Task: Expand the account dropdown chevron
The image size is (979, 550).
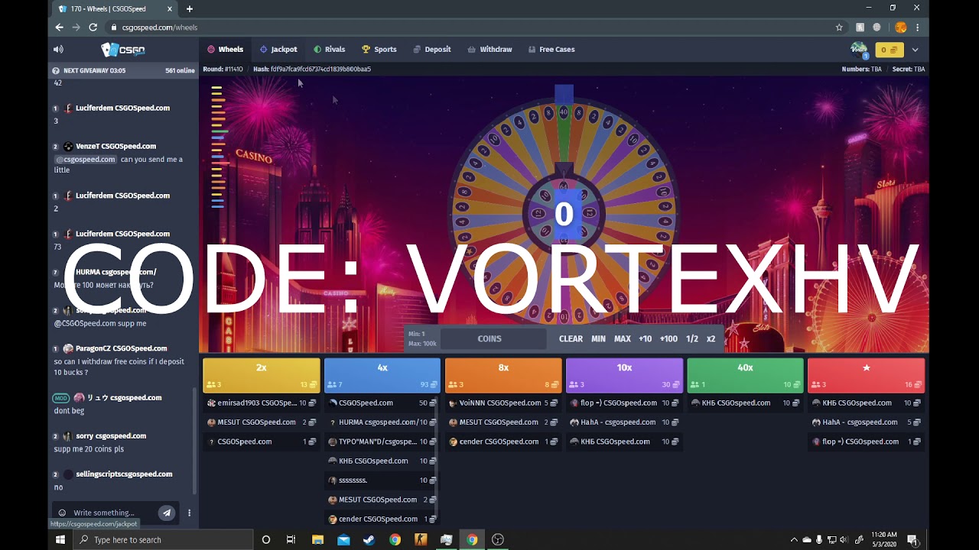Action: (x=915, y=50)
